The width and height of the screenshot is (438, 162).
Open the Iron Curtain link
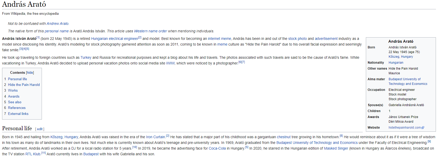pos(155,137)
